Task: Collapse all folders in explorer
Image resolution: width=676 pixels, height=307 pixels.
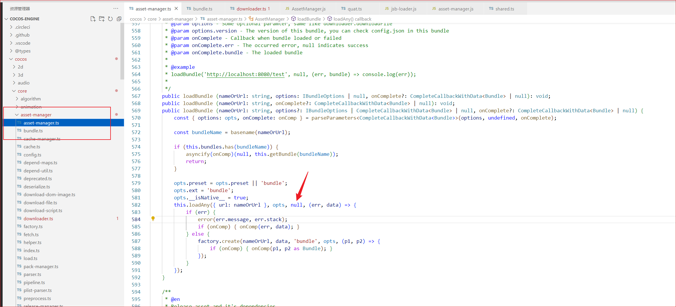Action: [119, 19]
